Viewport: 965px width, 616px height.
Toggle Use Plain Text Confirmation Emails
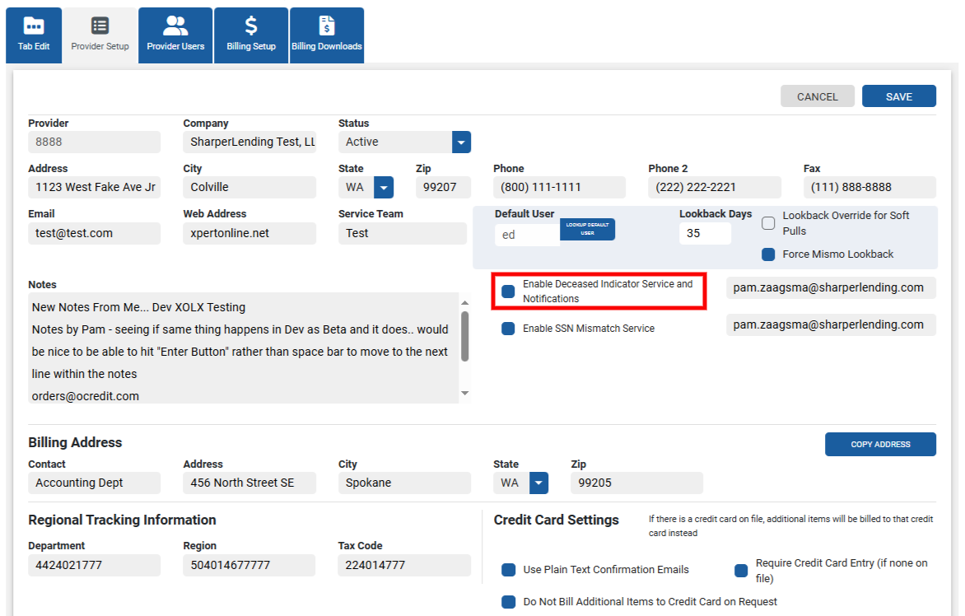click(x=508, y=570)
